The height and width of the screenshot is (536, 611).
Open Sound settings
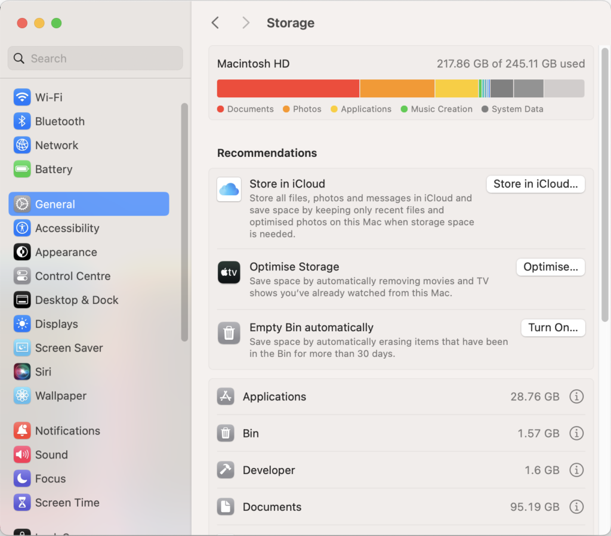[50, 454]
